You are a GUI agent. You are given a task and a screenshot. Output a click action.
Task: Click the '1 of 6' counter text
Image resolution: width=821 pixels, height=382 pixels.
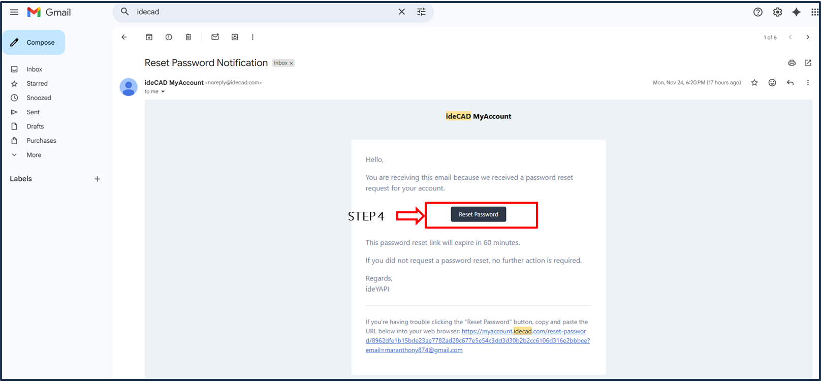(x=770, y=37)
